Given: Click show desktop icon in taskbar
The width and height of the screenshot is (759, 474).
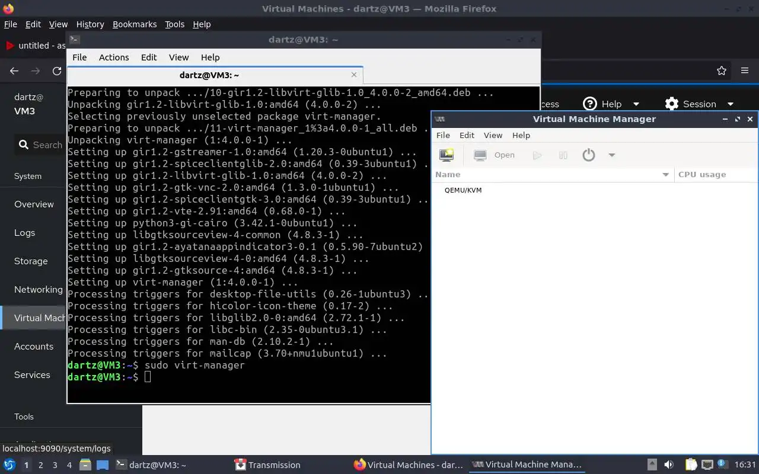Looking at the screenshot, I should click(x=103, y=465).
